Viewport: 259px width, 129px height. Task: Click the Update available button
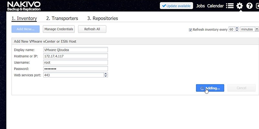point(176,6)
